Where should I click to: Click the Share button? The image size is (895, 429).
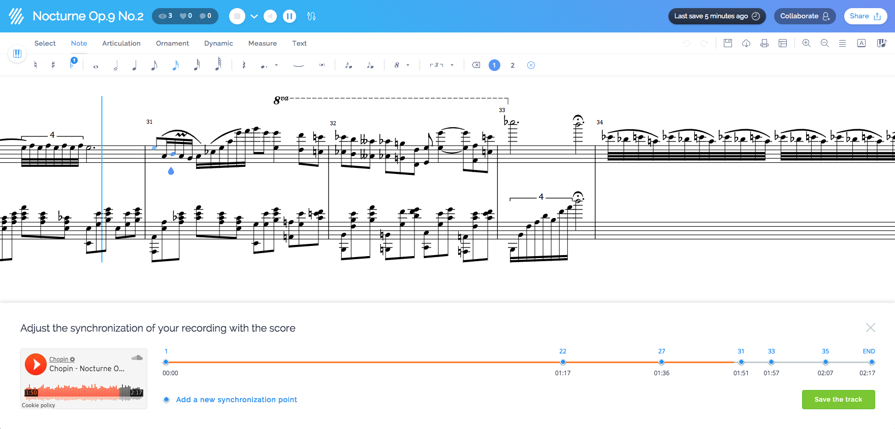point(866,16)
